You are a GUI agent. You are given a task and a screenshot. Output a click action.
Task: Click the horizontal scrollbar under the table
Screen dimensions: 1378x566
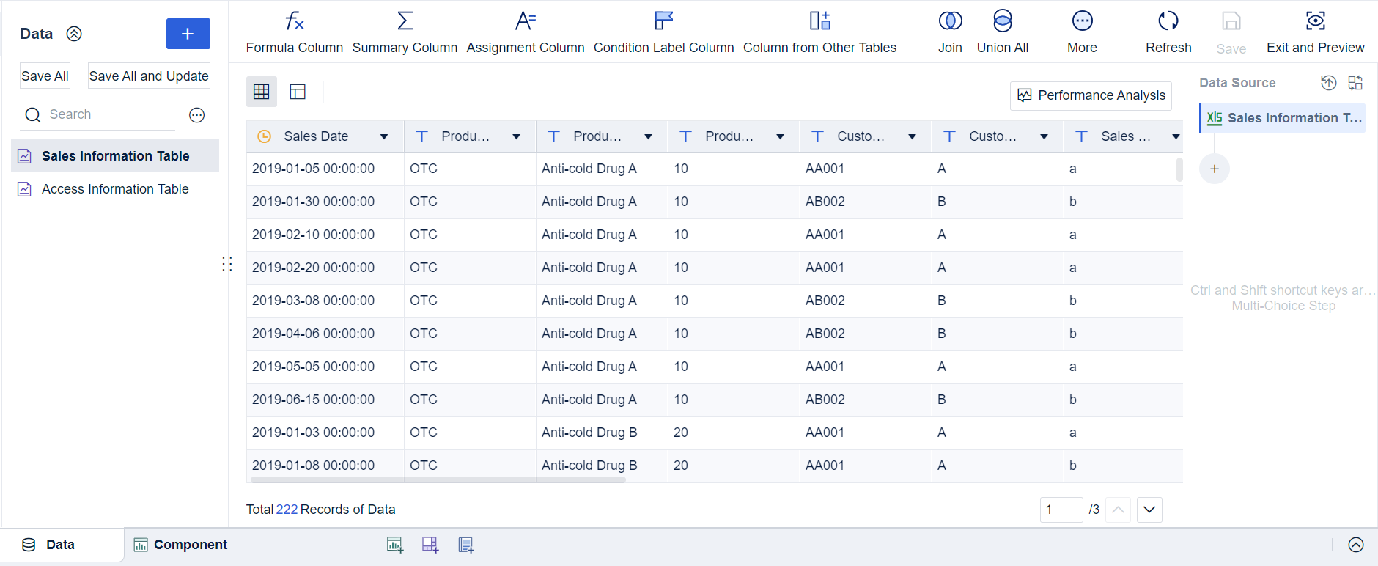(438, 480)
